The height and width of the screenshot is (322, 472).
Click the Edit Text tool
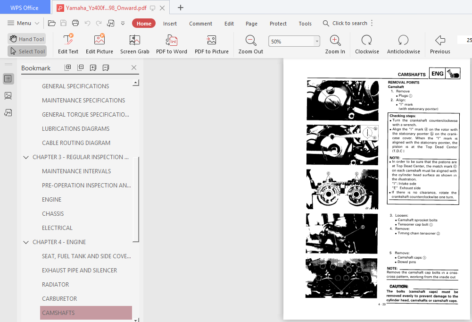(68, 44)
